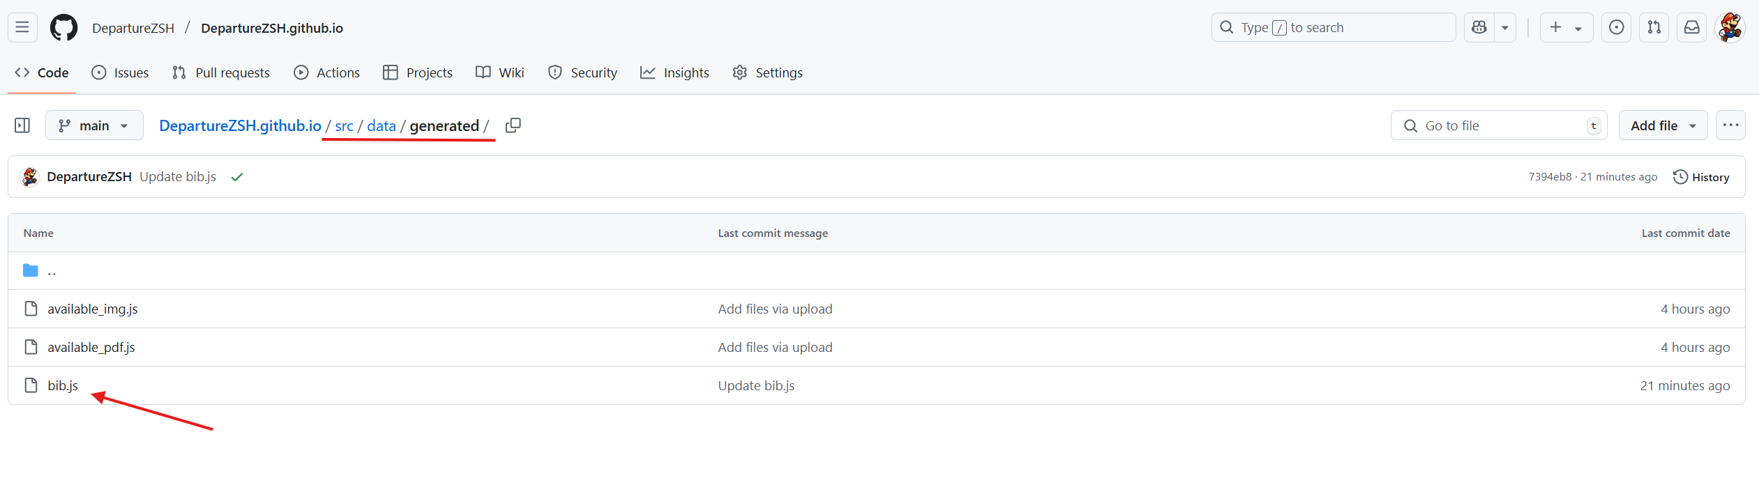Screen dimensions: 1759x501
Task: Click the file icon beside bib.js
Action: 31,385
